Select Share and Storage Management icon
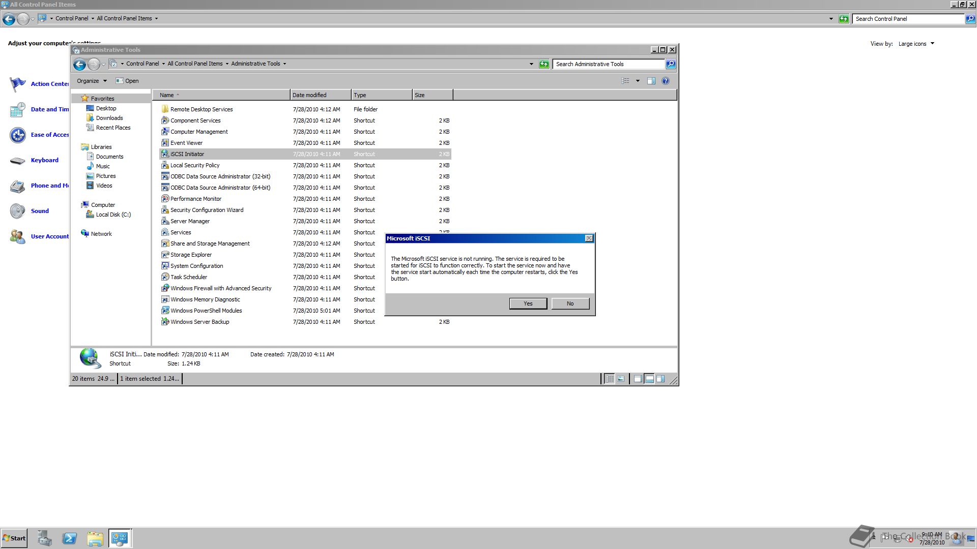 click(x=165, y=243)
